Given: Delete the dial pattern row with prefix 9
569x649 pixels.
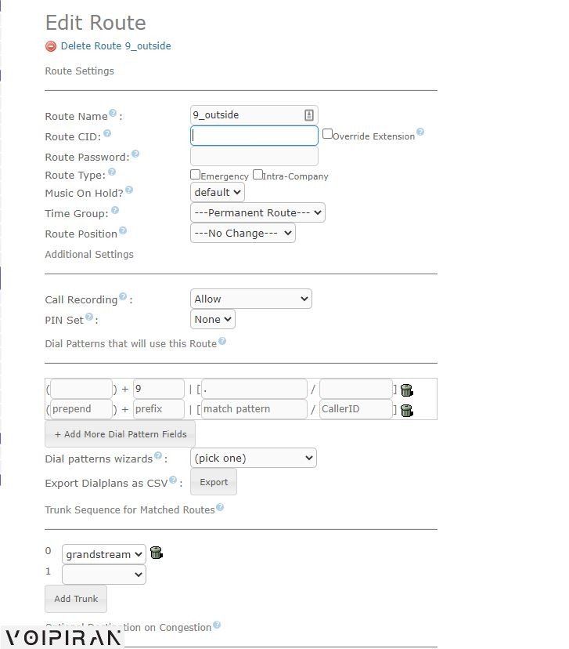Looking at the screenshot, I should [x=407, y=390].
